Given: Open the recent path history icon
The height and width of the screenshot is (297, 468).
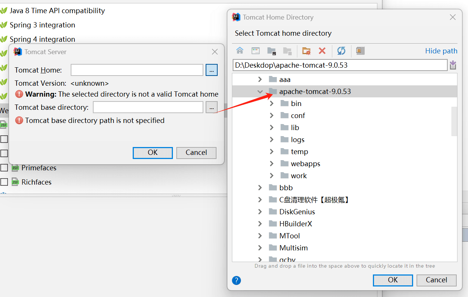Looking at the screenshot, I should 453,65.
